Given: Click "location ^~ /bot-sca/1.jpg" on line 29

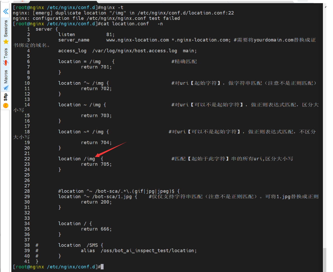Looking at the screenshot, I should (x=95, y=197).
